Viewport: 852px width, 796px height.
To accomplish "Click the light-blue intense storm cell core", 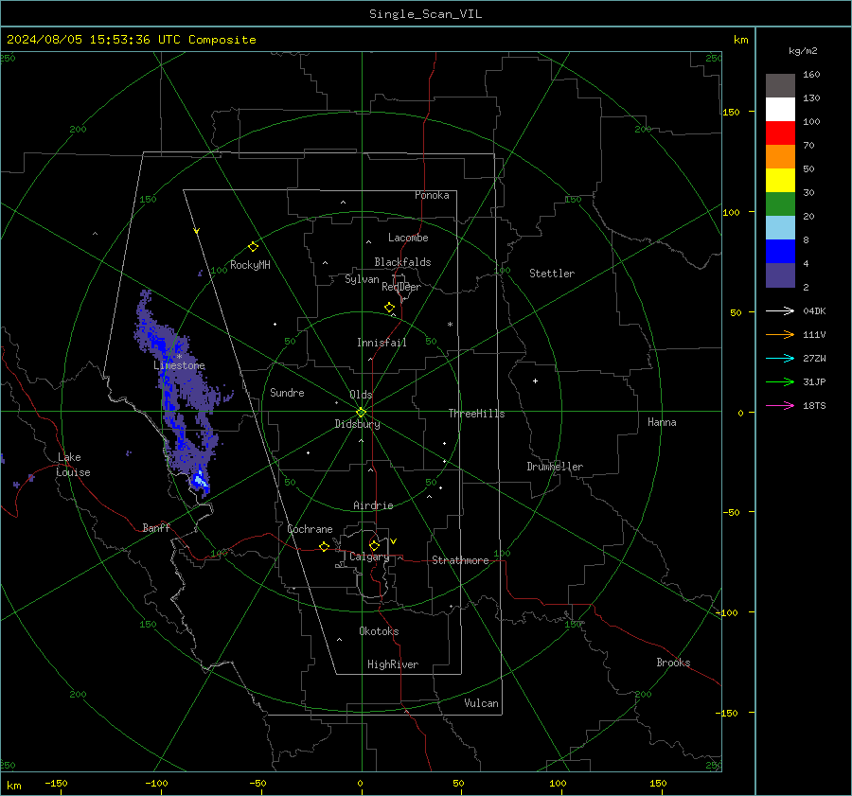I will pyautogui.click(x=200, y=480).
